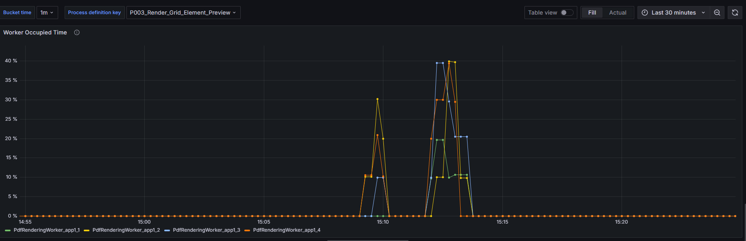Select the Fill display option
Screen dimensions: 746x241
tap(592, 13)
